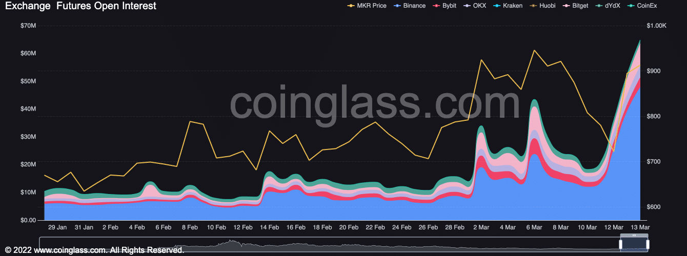This screenshot has width=687, height=256.
Task: Click the 14 Feb date axis label
Action: point(269,227)
